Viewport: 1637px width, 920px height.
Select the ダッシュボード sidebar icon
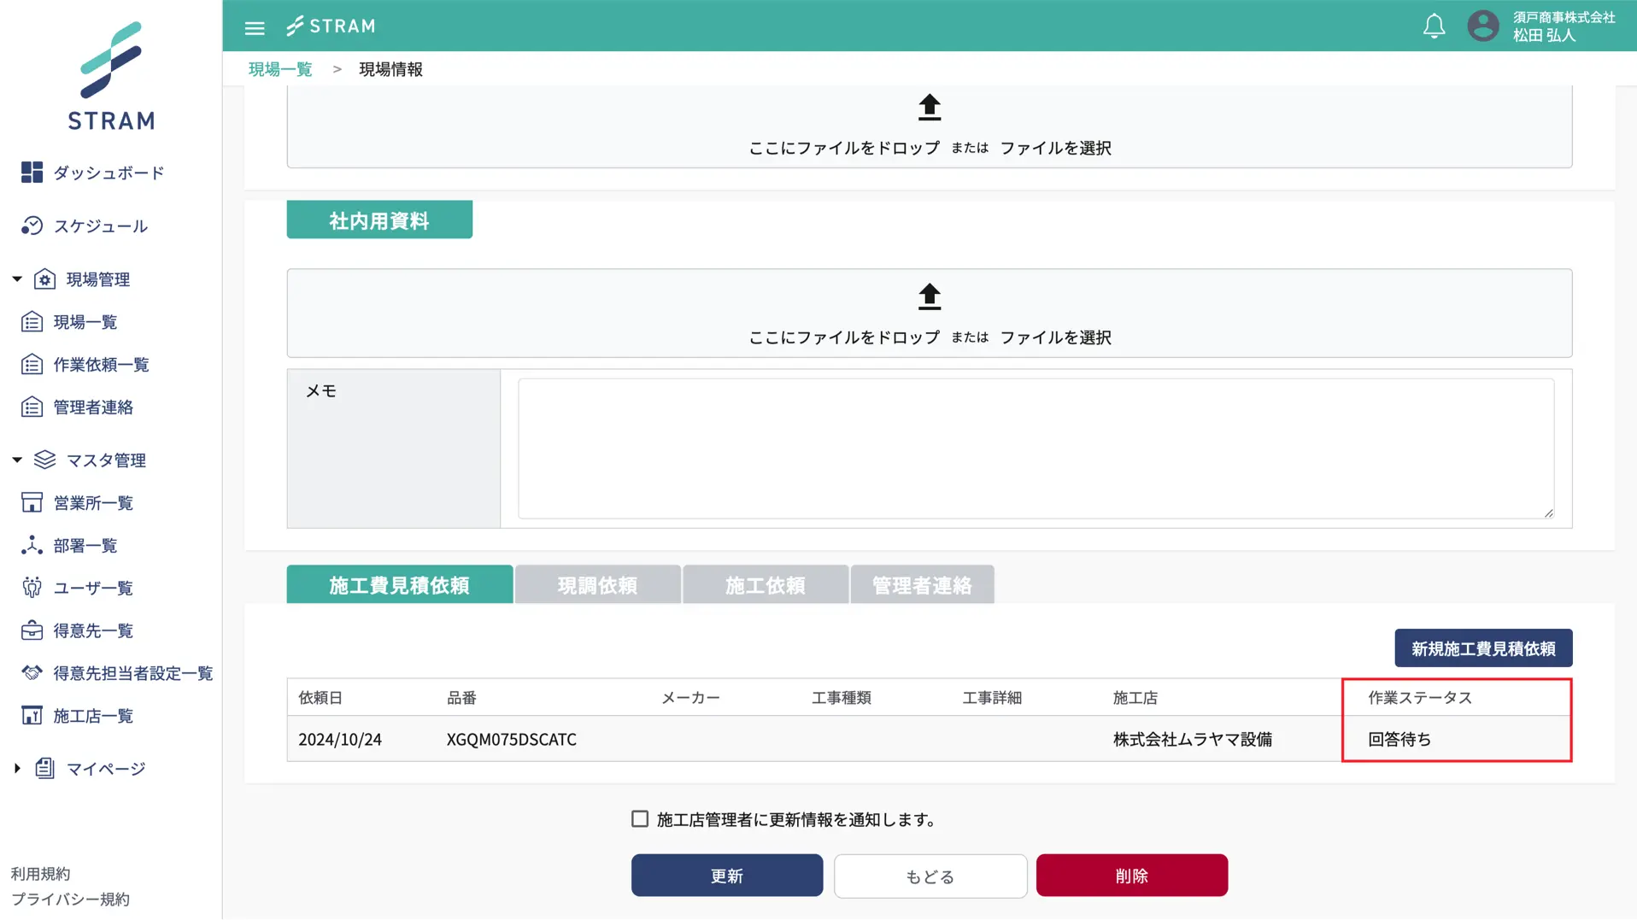pyautogui.click(x=32, y=172)
